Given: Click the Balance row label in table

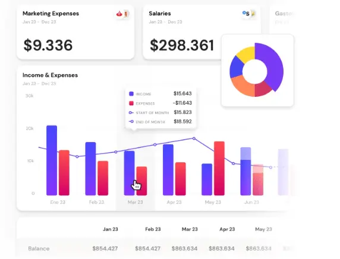Looking at the screenshot, I should coord(39,248).
